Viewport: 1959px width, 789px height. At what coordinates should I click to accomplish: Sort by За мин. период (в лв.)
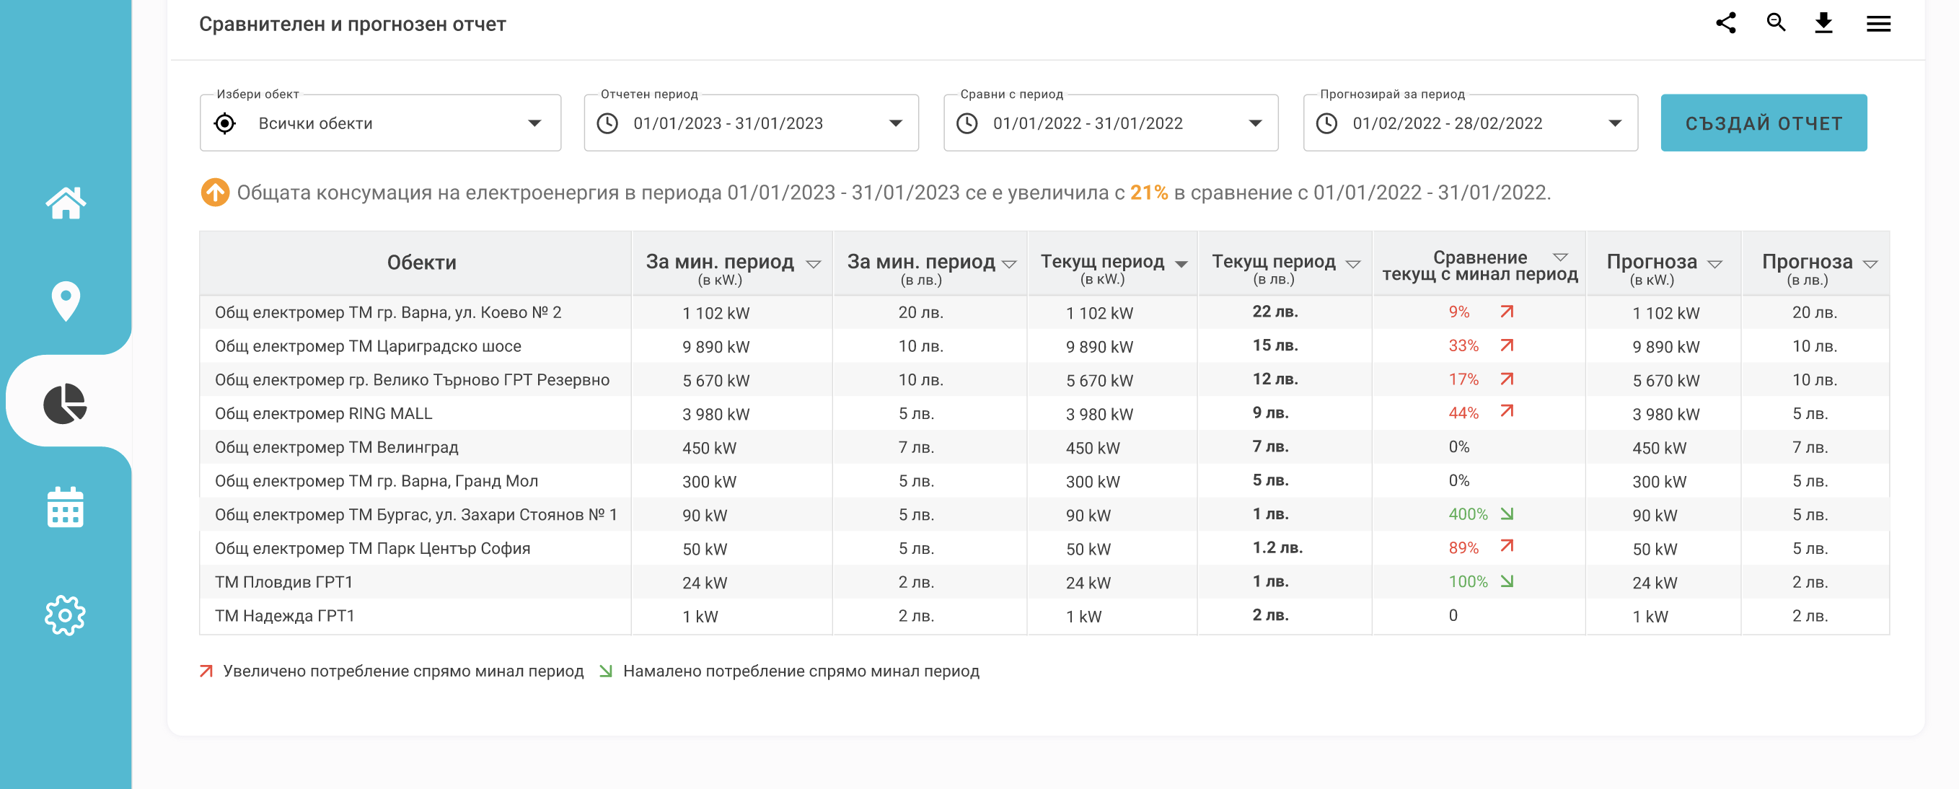click(1009, 264)
